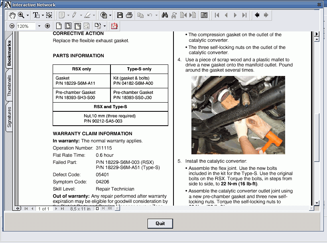Click the Save icon in toolbar

(120, 15)
